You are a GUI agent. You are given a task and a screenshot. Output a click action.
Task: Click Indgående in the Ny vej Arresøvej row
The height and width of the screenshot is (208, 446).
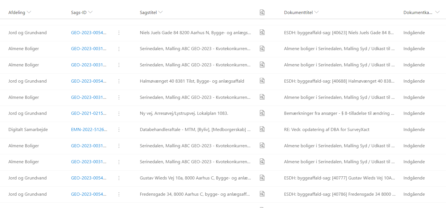pyautogui.click(x=414, y=113)
